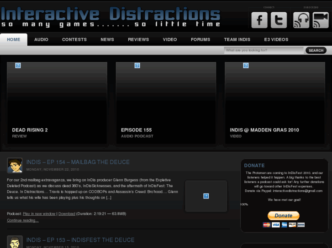This screenshot has height=248, width=332.
Task: Click the missing image icon in EP 154 thumbnail
Action: tap(206, 196)
